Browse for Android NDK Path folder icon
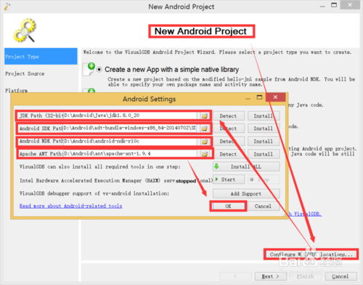Image resolution: width=363 pixels, height=285 pixels. tap(205, 141)
